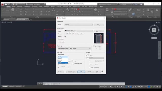The image size is (162, 91).
Task: Switch to the Annotate ribbon tab
Action: (x=20, y=7)
